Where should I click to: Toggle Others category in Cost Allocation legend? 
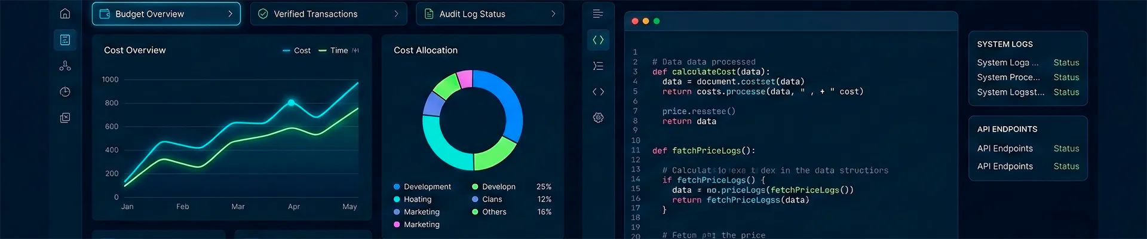(489, 212)
